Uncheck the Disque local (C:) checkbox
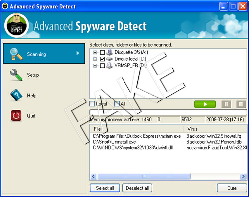Viewport: 249px width, 197px height. pyautogui.click(x=102, y=59)
